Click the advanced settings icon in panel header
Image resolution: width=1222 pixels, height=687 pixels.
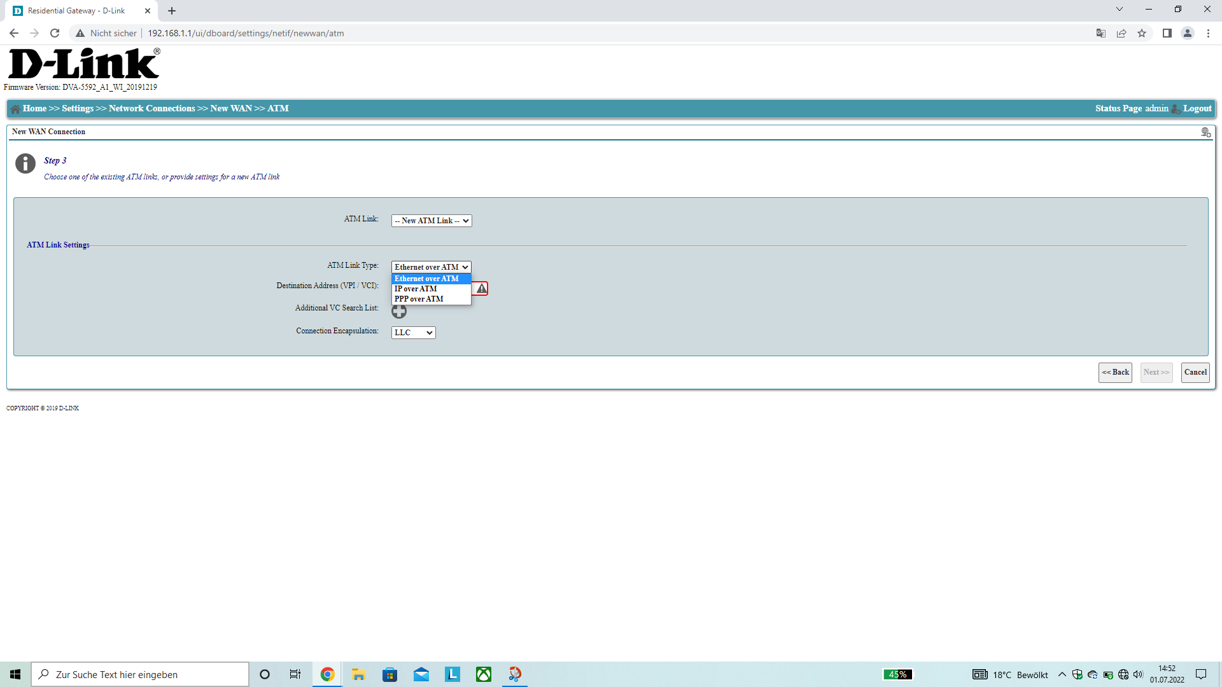tap(1205, 132)
